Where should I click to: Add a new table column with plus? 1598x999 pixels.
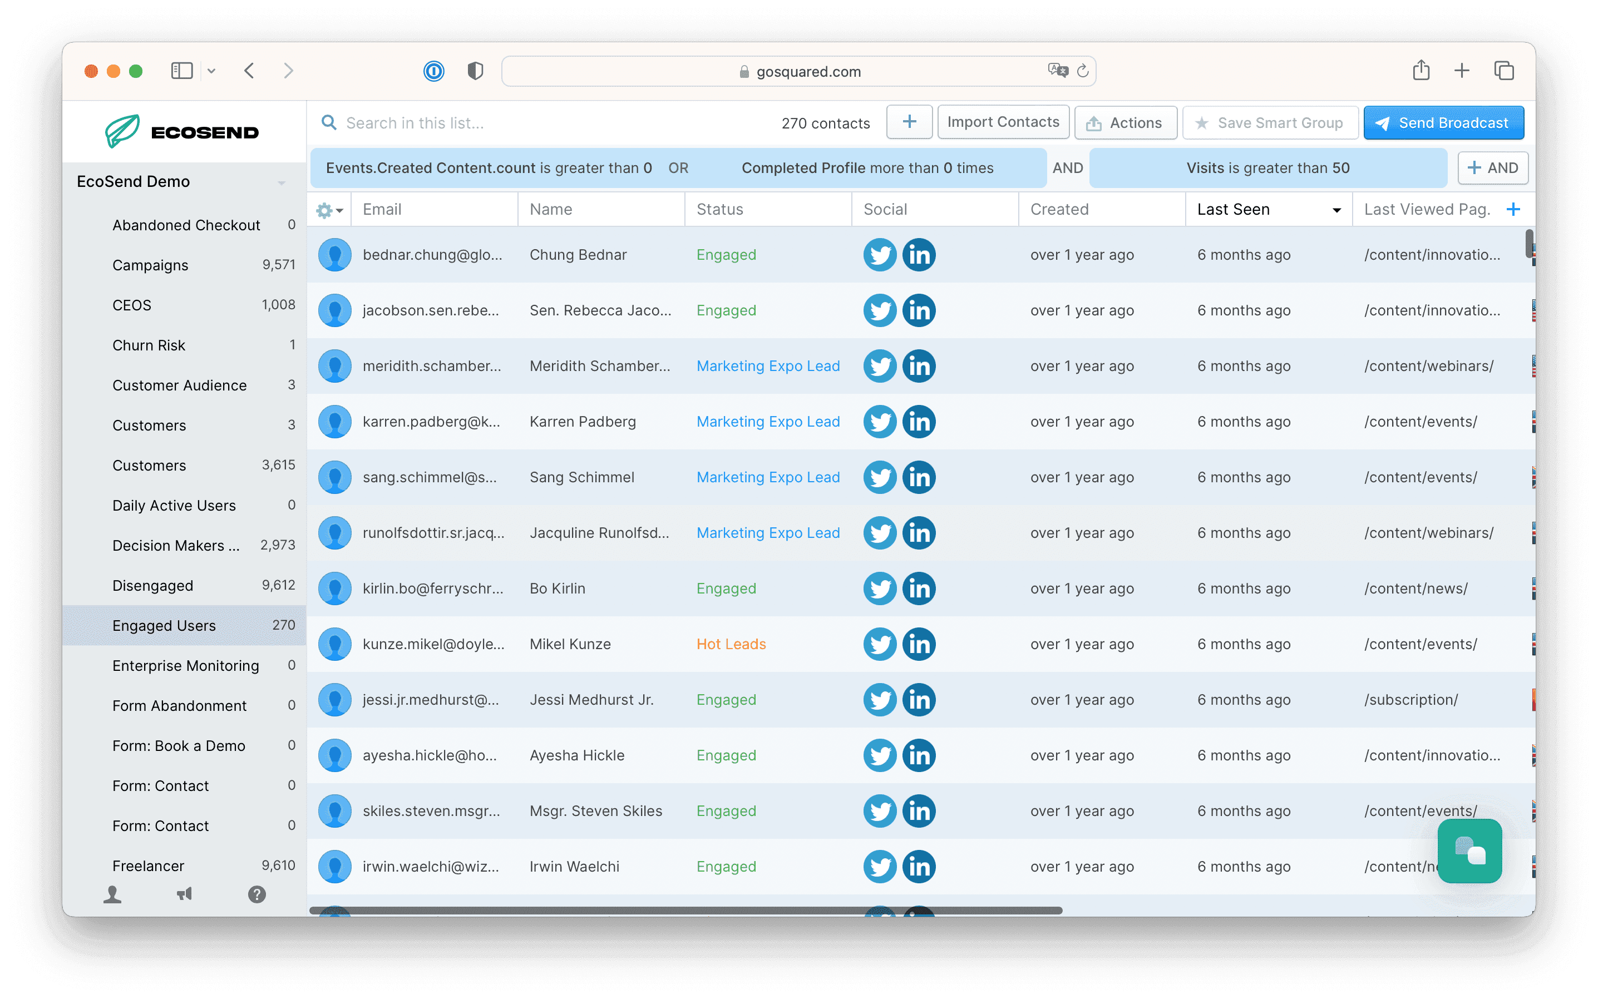click(x=1513, y=210)
